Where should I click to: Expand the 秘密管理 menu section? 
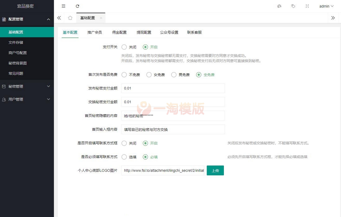[27, 86]
